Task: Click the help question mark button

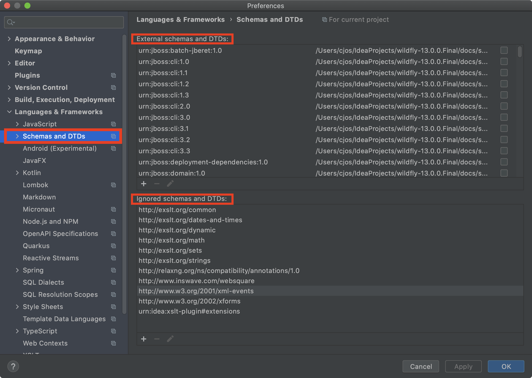Action: [13, 366]
